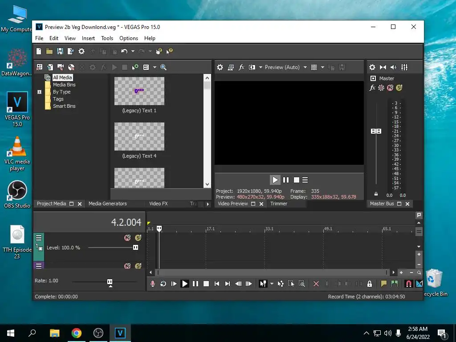Screen dimensions: 456x342
Task: Open the Split Screen View dropdown arrow
Action: (x=261, y=67)
